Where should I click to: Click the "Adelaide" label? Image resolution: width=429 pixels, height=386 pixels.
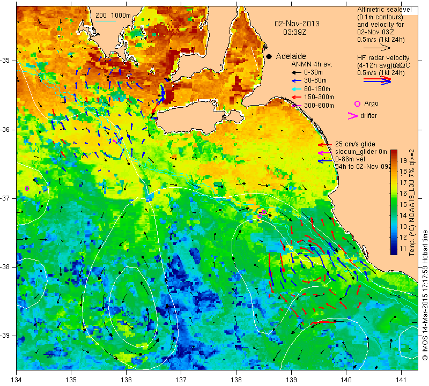pyautogui.click(x=291, y=56)
